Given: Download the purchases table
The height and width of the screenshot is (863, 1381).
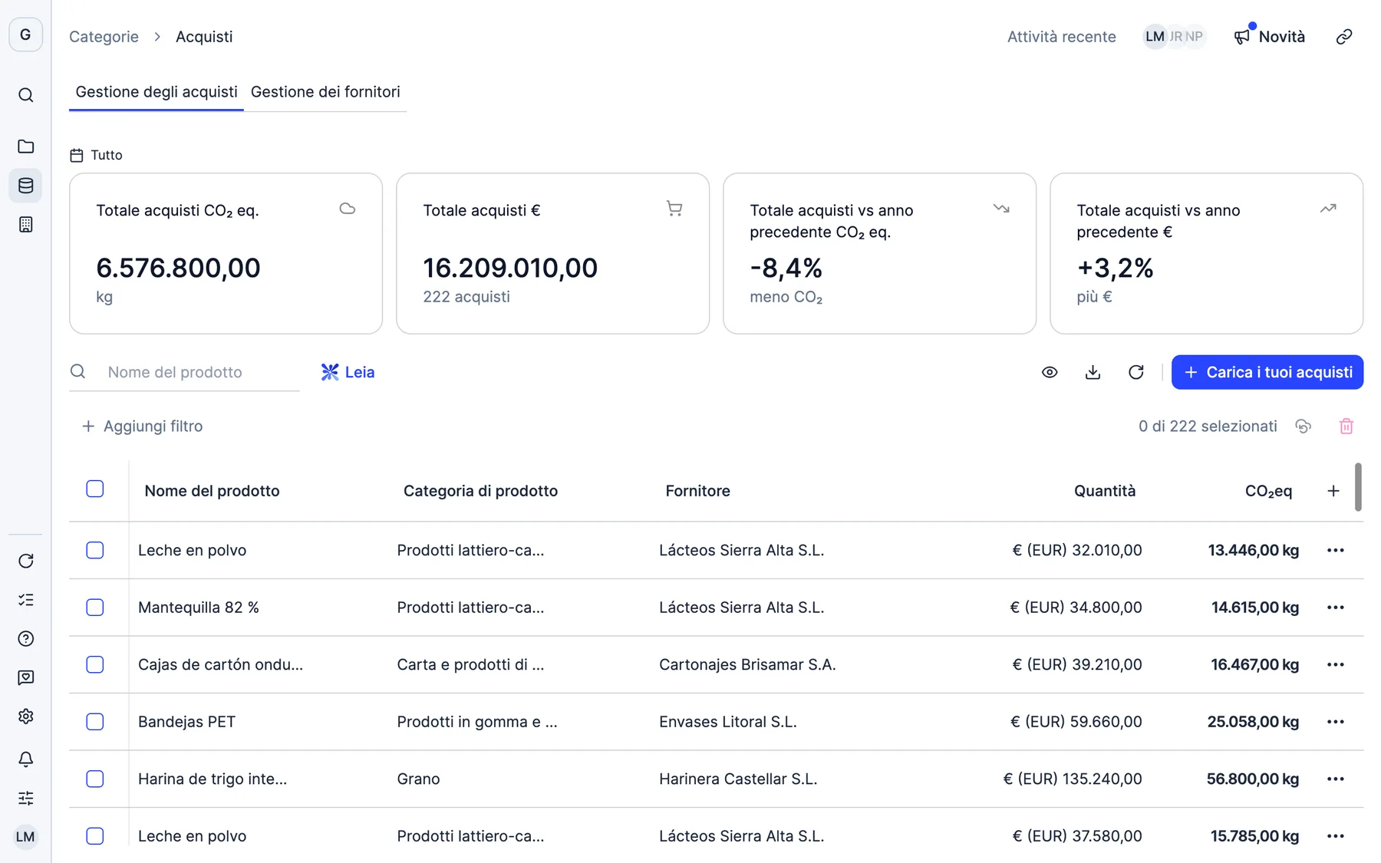Looking at the screenshot, I should (x=1093, y=372).
